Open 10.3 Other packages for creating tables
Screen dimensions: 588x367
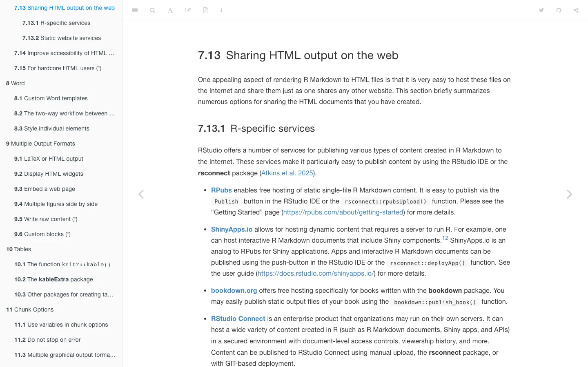point(64,294)
